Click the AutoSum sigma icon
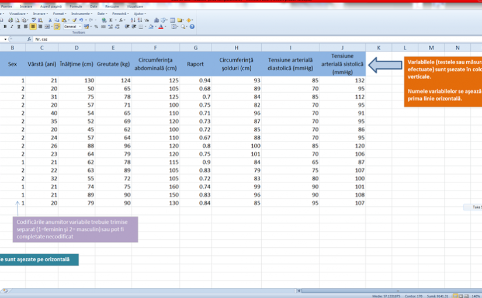This screenshot has height=298, width=482. point(110,20)
